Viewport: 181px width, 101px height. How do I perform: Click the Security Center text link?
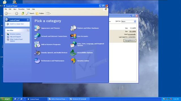coord(83,61)
